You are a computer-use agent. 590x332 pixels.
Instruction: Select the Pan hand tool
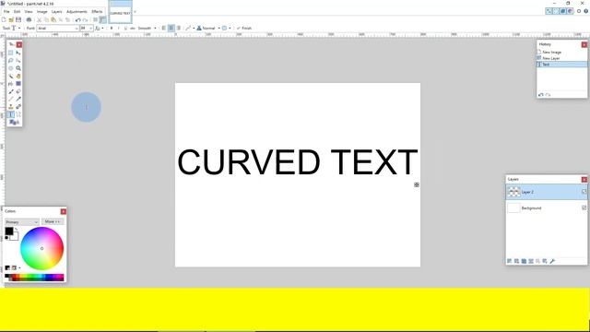point(18,76)
